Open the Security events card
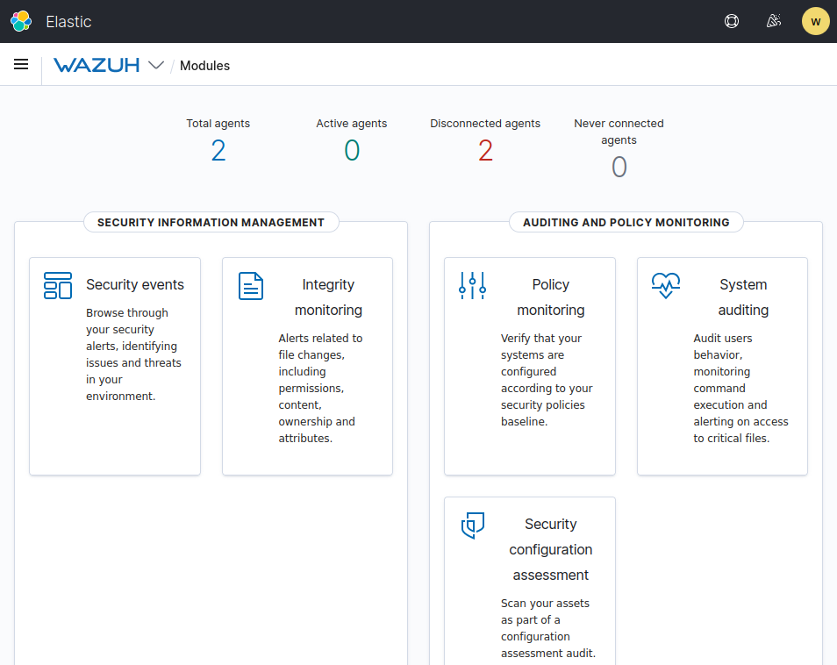The image size is (837, 665). click(115, 366)
